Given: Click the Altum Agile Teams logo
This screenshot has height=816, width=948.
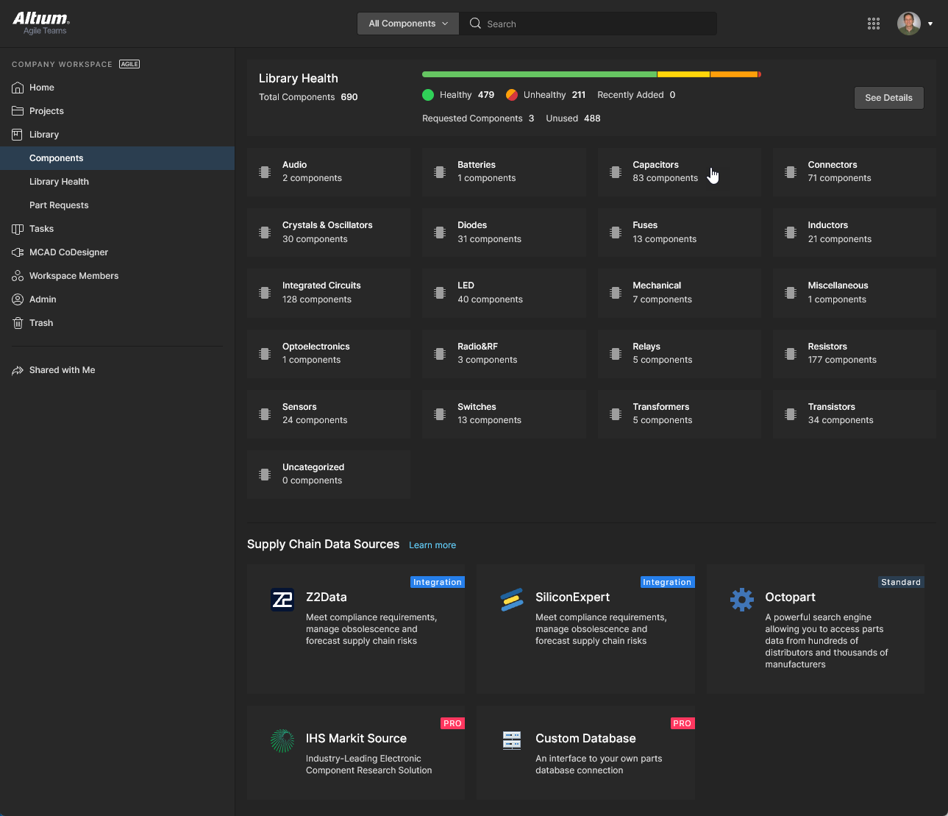Looking at the screenshot, I should (x=41, y=23).
